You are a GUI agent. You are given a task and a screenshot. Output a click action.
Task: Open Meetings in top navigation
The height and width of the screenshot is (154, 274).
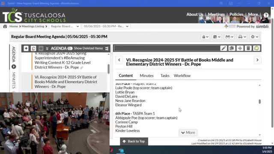click(216, 14)
